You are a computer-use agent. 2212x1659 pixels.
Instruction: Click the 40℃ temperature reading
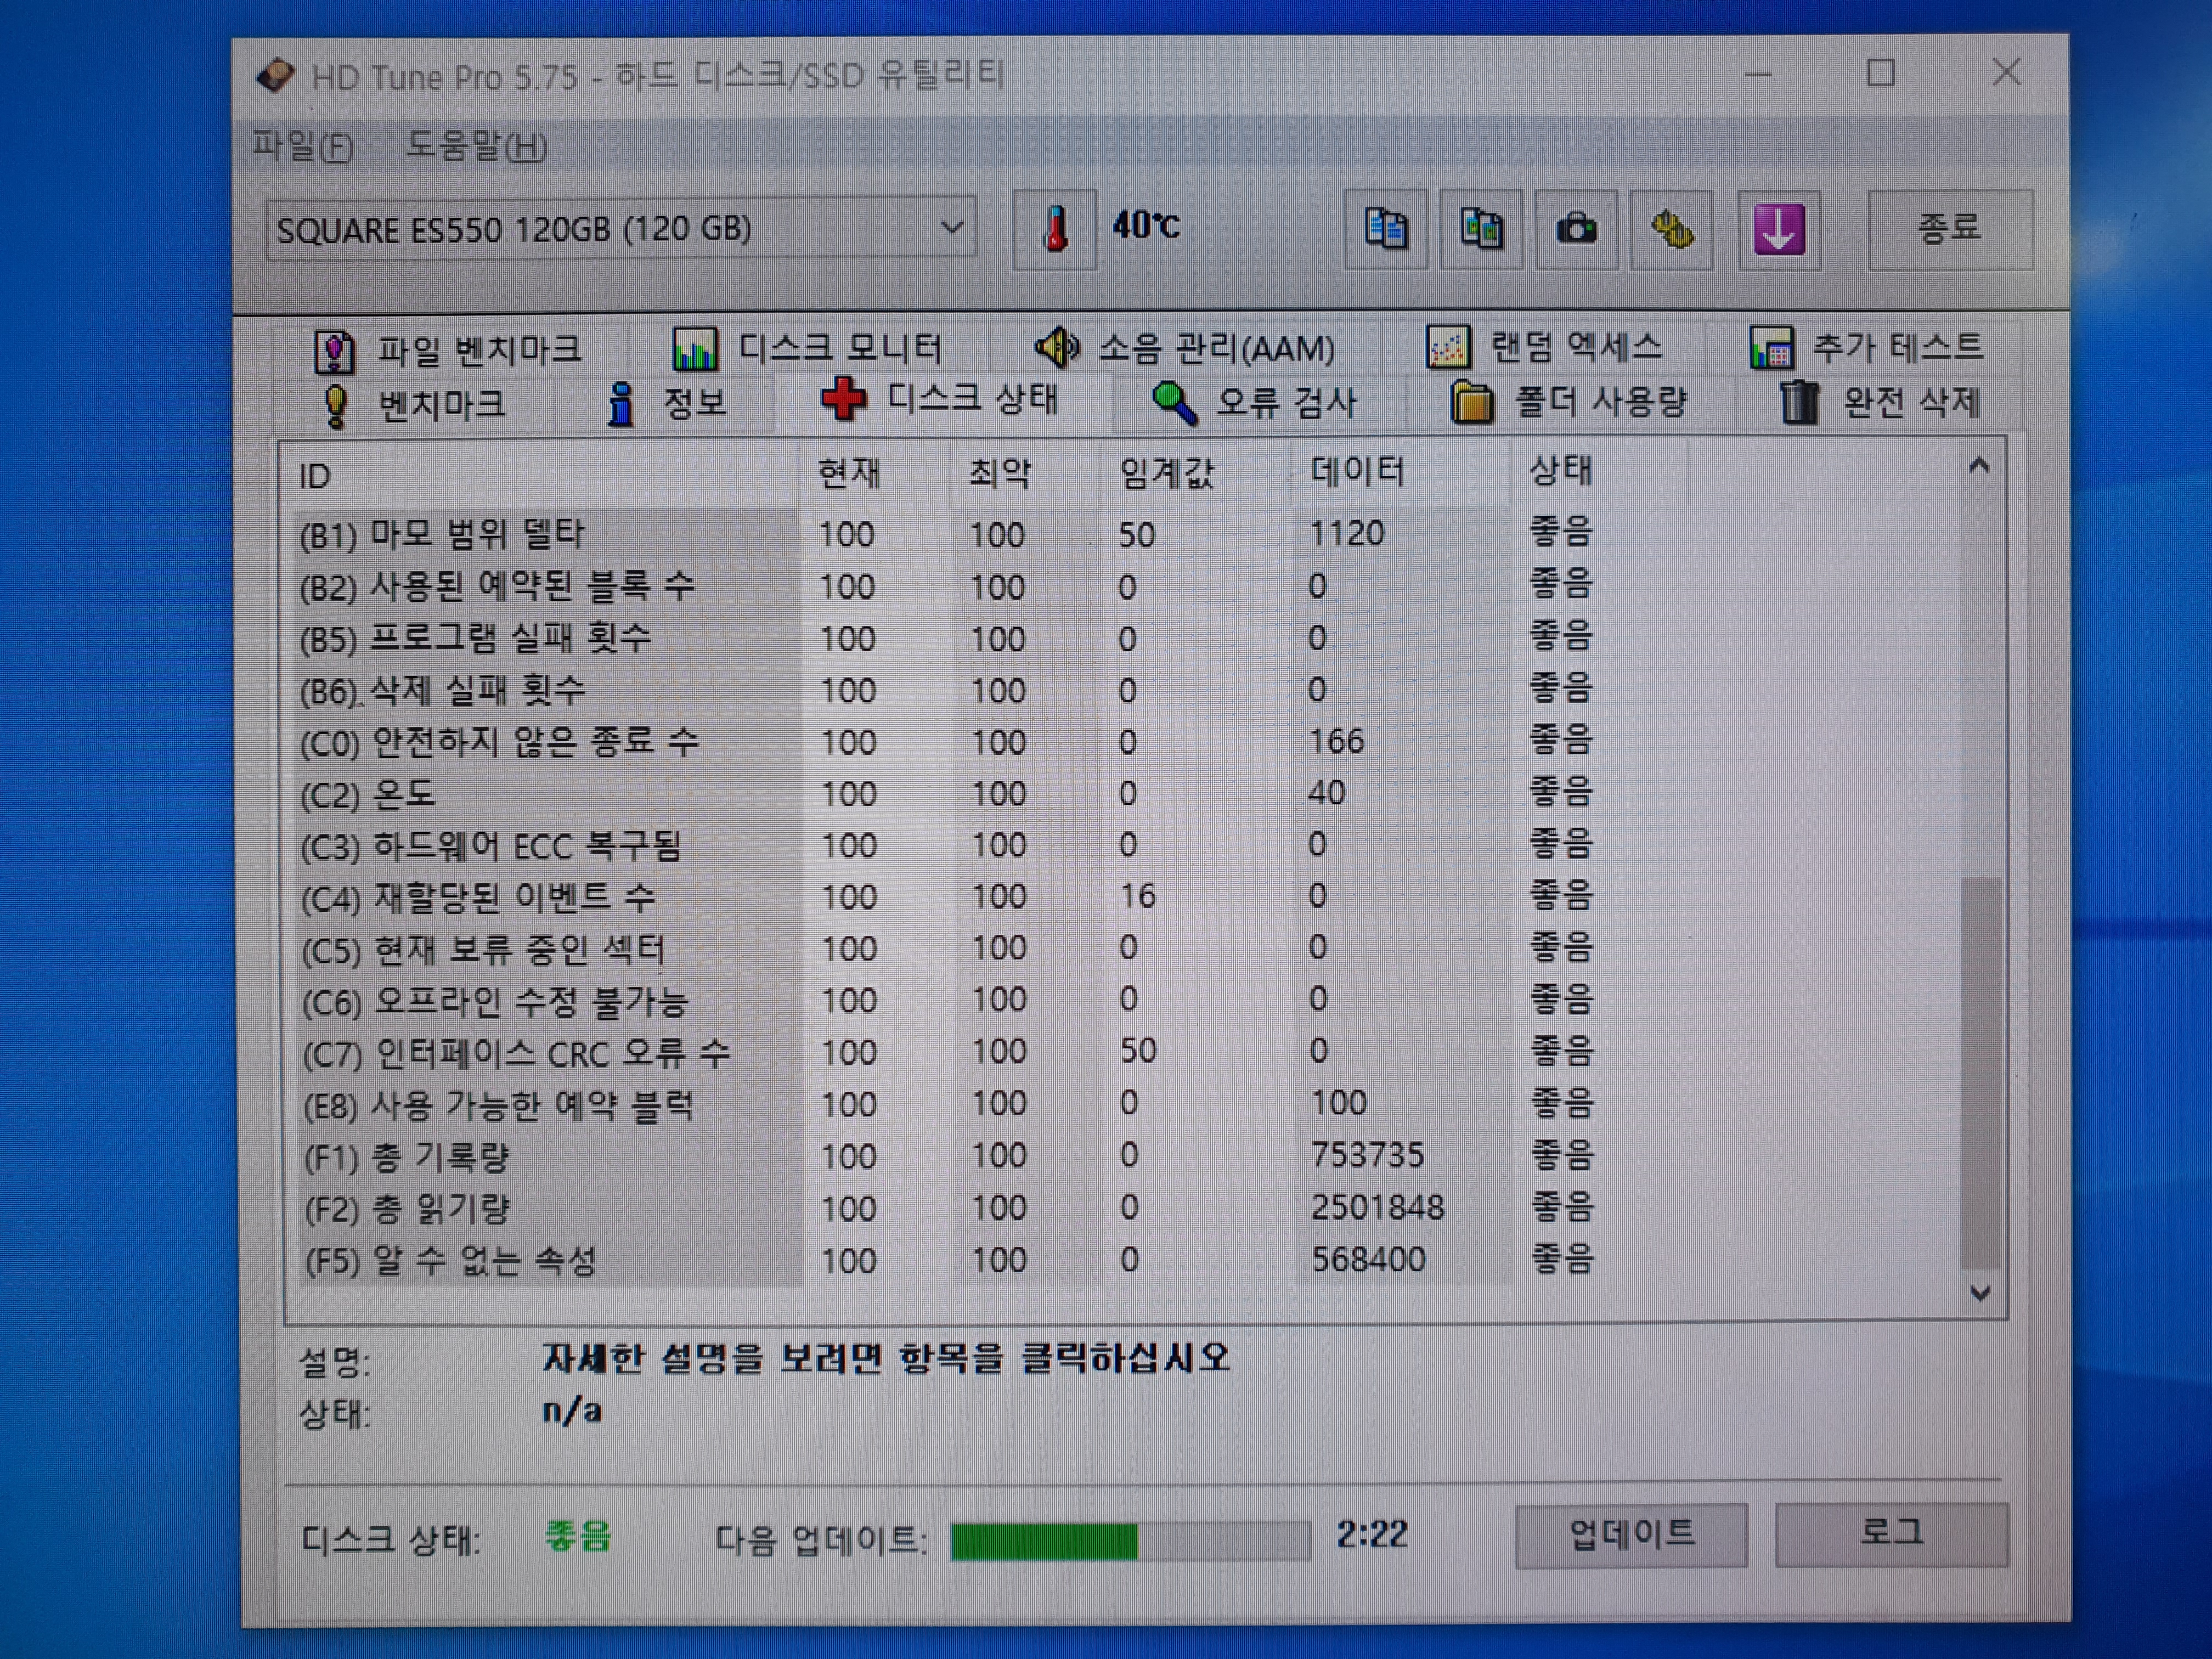click(1146, 226)
